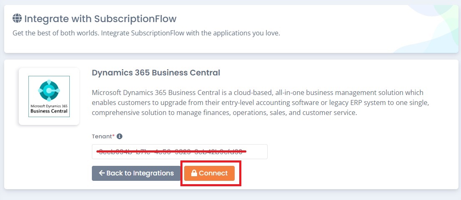This screenshot has width=461, height=200.
Task: Click the struck-through tenant ID value
Action: coord(171,152)
